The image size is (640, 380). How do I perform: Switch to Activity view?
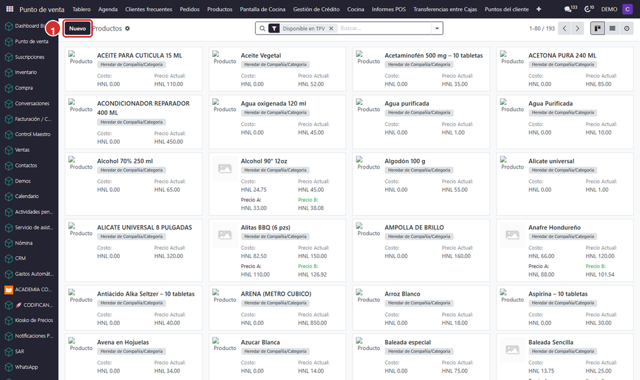pos(626,29)
